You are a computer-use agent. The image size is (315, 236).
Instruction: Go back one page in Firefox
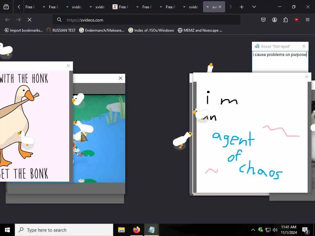coord(7,20)
